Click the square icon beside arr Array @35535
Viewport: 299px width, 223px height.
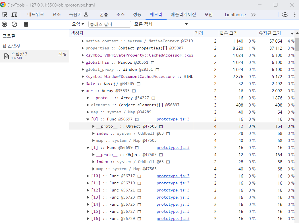point(134,91)
